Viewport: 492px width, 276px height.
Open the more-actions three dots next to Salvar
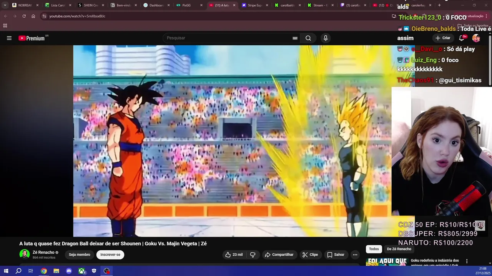(355, 255)
